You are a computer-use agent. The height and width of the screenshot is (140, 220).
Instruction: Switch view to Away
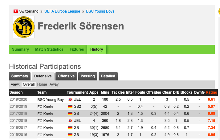click(x=54, y=84)
